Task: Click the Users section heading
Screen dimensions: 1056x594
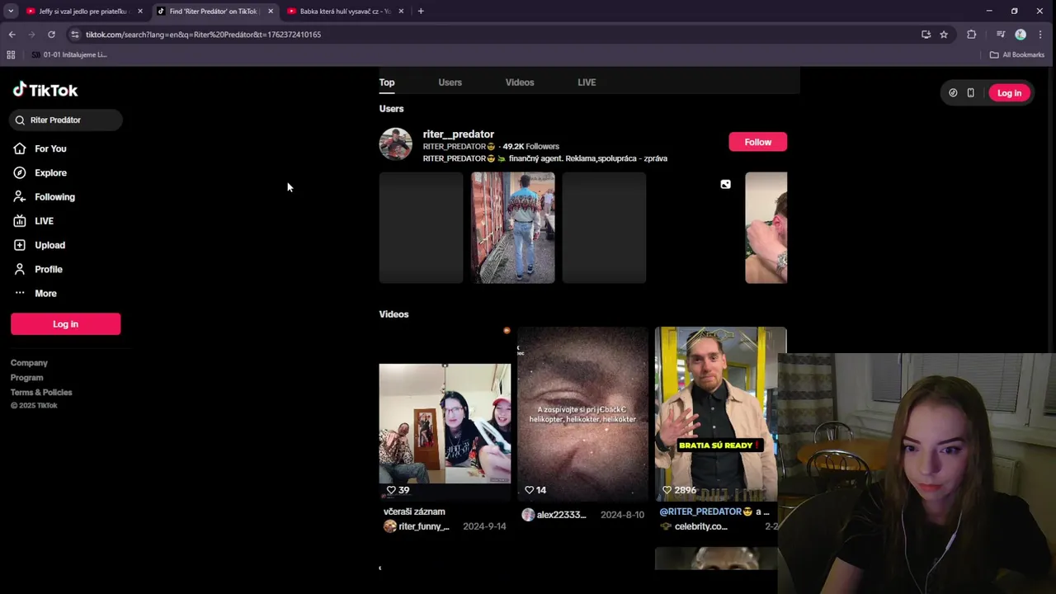Action: [391, 109]
